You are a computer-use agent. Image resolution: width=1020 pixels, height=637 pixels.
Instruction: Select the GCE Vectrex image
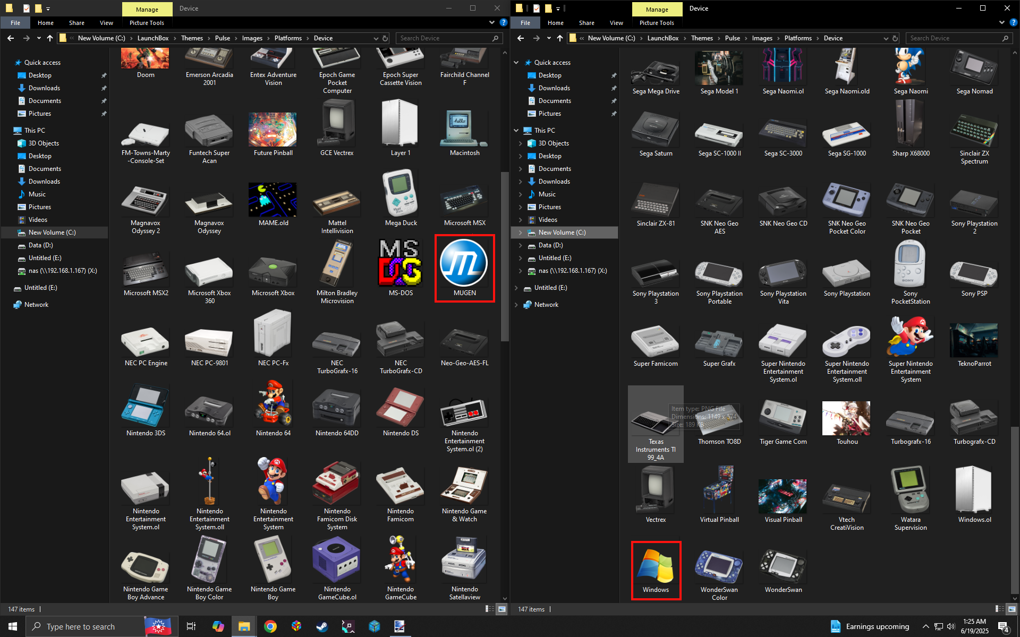pyautogui.click(x=337, y=128)
